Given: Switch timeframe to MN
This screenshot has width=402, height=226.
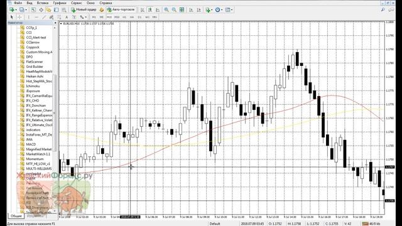Looking at the screenshot, I should click(x=155, y=17).
